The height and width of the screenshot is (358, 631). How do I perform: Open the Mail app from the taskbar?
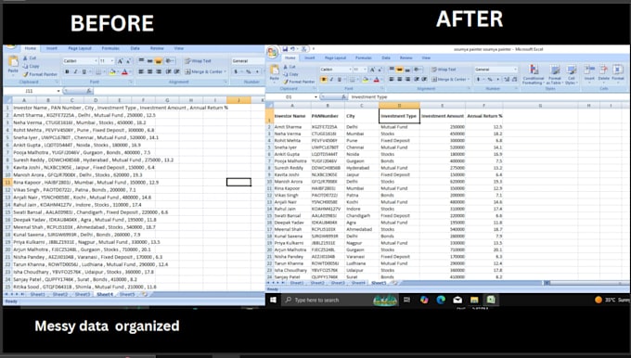click(457, 300)
